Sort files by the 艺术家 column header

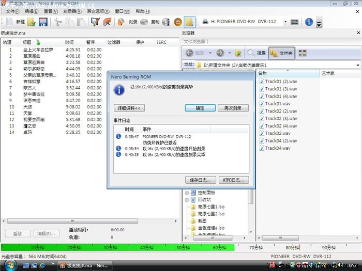340,73
